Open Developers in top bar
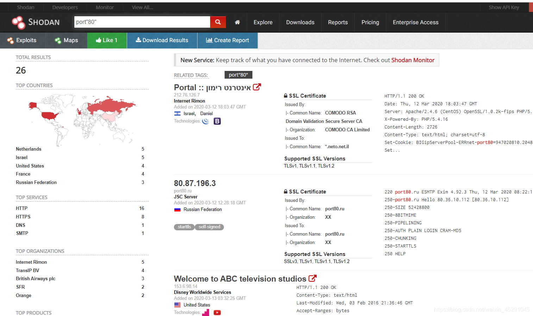This screenshot has height=316, width=533. [65, 7]
